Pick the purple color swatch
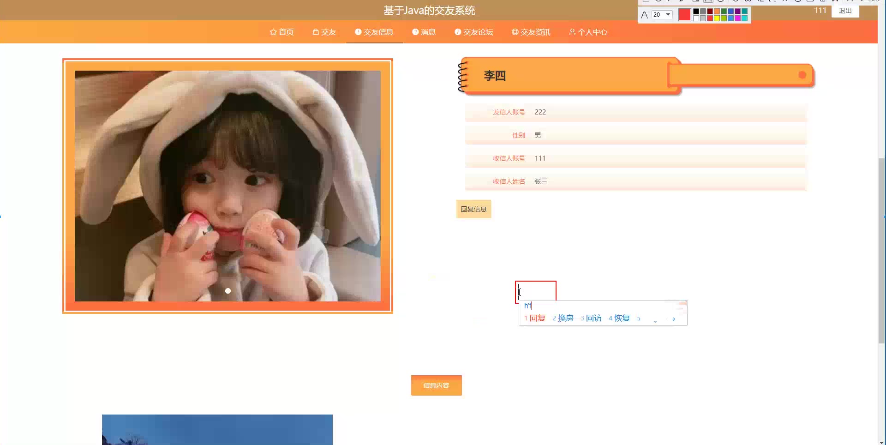This screenshot has width=886, height=445. (x=737, y=12)
